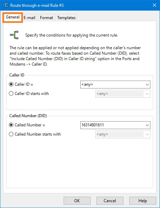Switch to the E-mail tab
160x208 pixels.
pyautogui.click(x=29, y=18)
